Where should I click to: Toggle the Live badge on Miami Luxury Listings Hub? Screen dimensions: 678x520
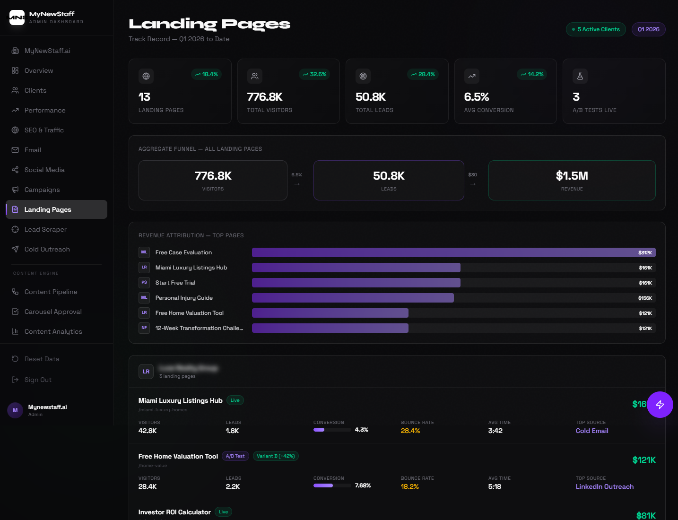tap(235, 400)
